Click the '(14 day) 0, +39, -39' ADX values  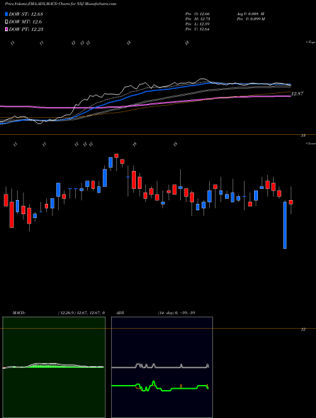[176, 313]
